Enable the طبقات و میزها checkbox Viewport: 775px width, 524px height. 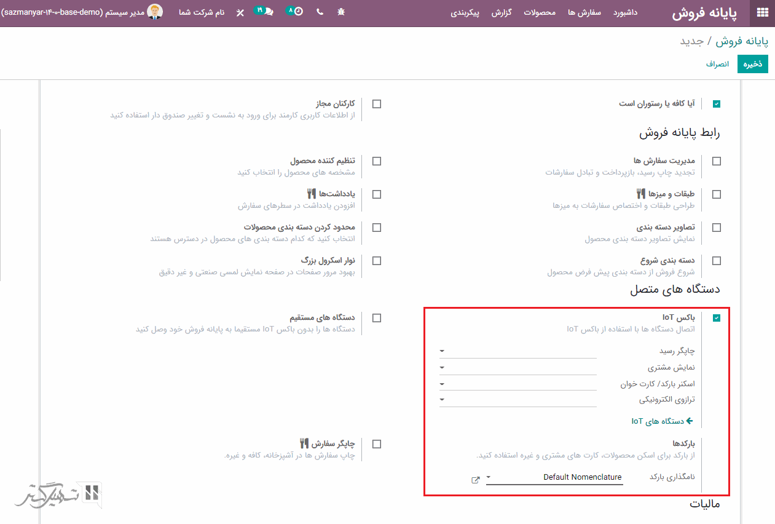717,194
